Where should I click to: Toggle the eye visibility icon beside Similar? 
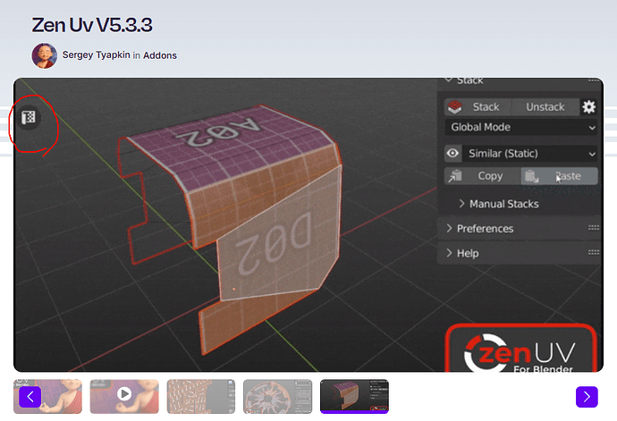pyautogui.click(x=452, y=153)
